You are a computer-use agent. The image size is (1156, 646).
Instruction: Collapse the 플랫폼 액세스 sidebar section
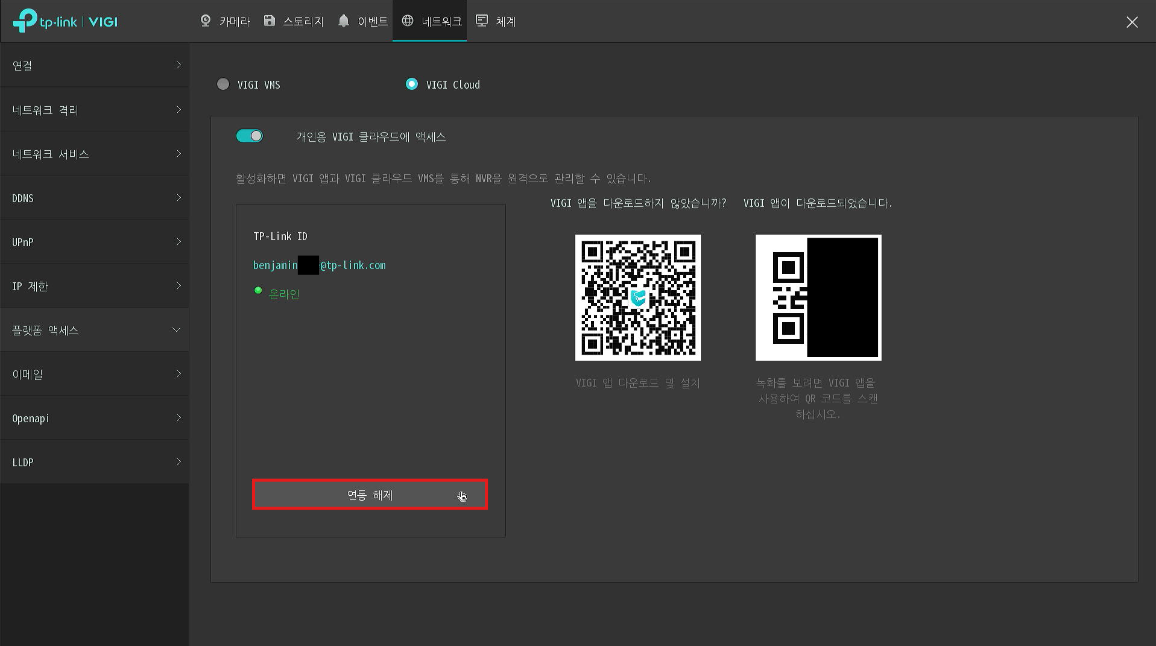coord(95,330)
